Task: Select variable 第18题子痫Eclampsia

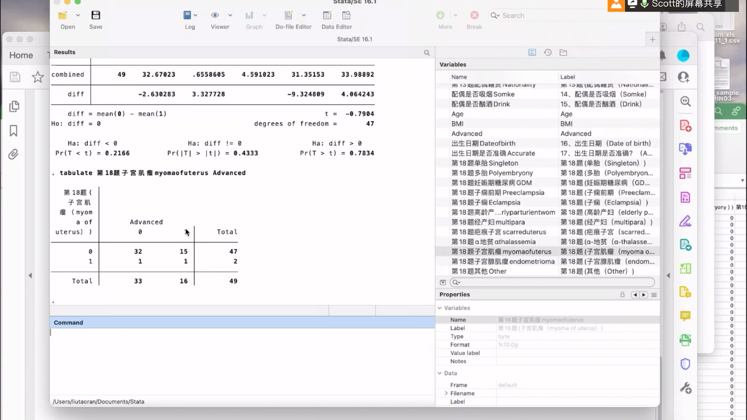Action: 547,203
